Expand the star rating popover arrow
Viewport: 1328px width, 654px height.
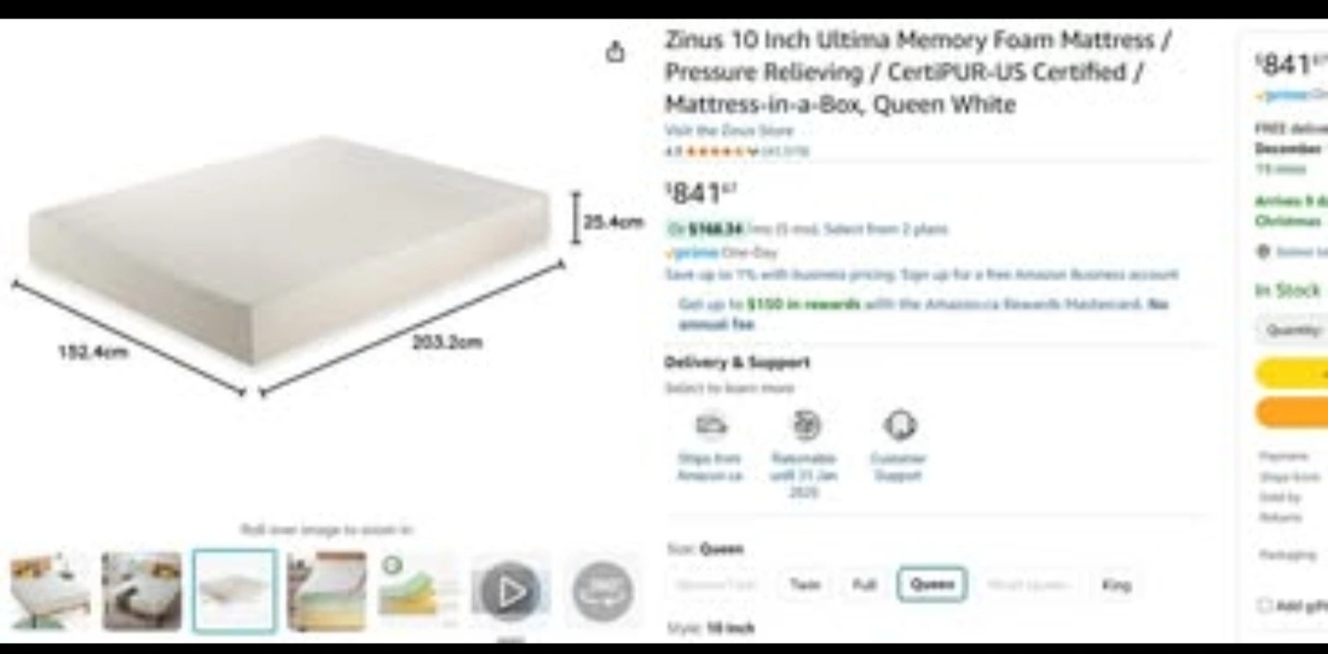[x=753, y=151]
